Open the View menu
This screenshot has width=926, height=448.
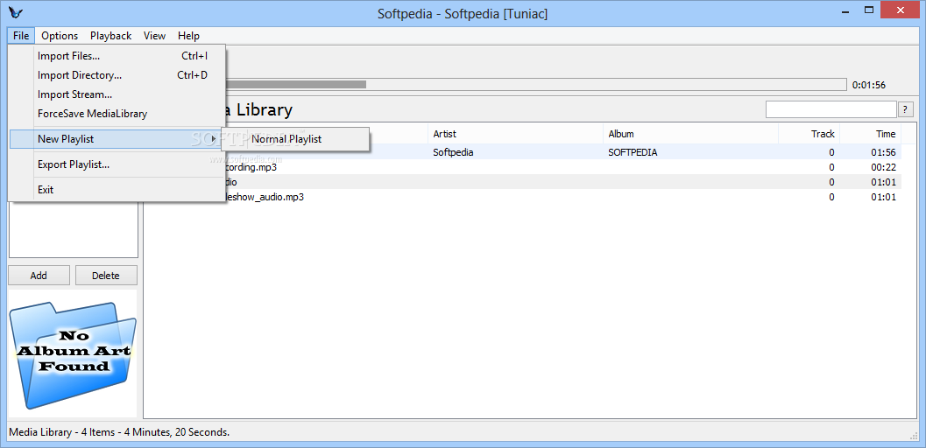[x=154, y=35]
